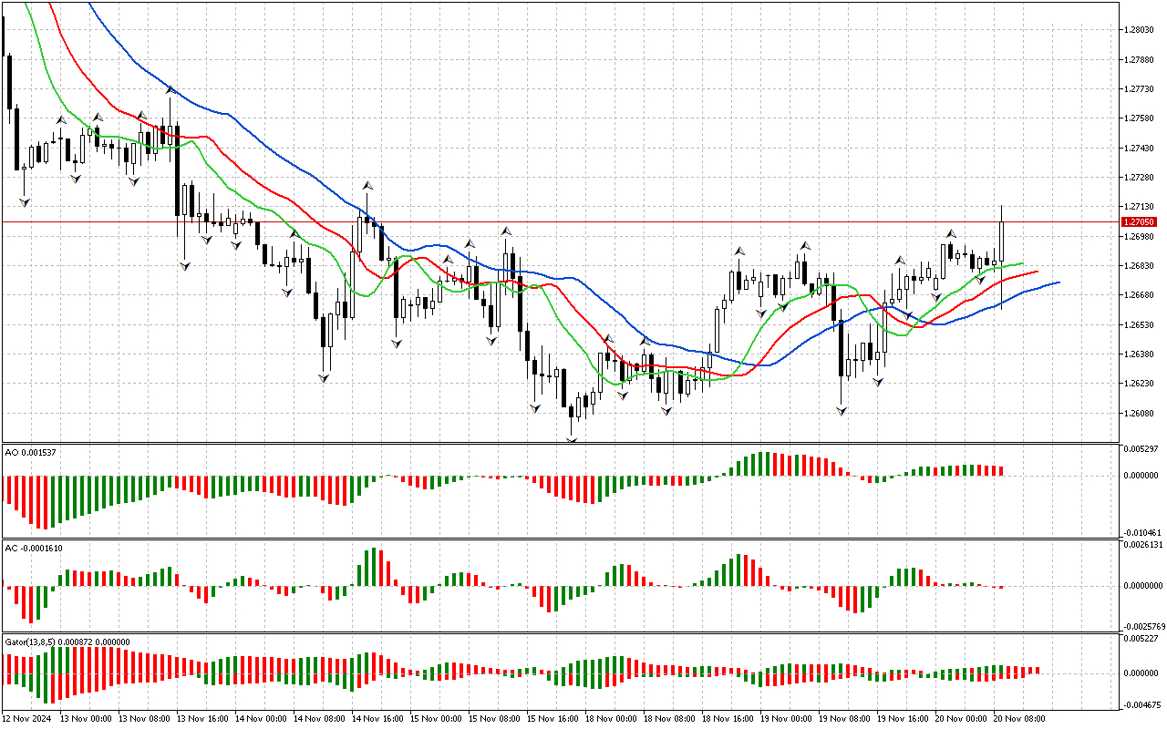
Task: Pick the 13 Nov 16:00 time label
Action: click(x=203, y=719)
